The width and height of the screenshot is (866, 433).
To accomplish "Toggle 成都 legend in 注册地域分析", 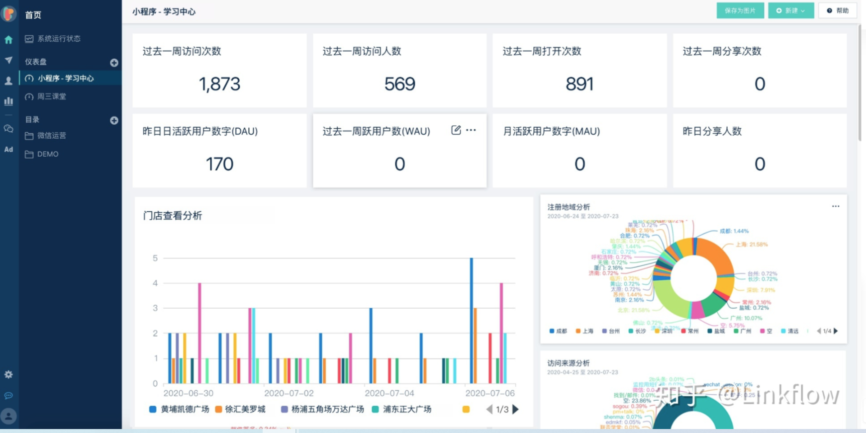I will coord(558,331).
